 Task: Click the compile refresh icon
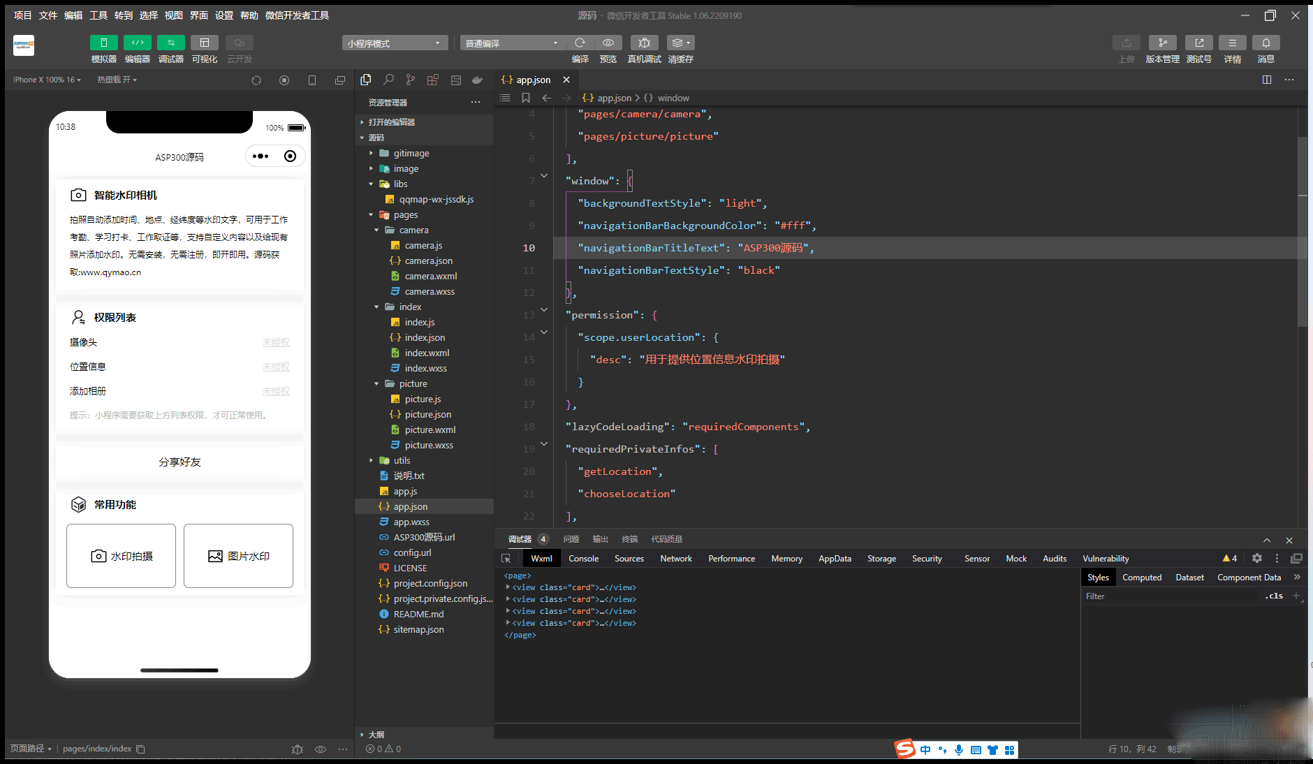(580, 43)
